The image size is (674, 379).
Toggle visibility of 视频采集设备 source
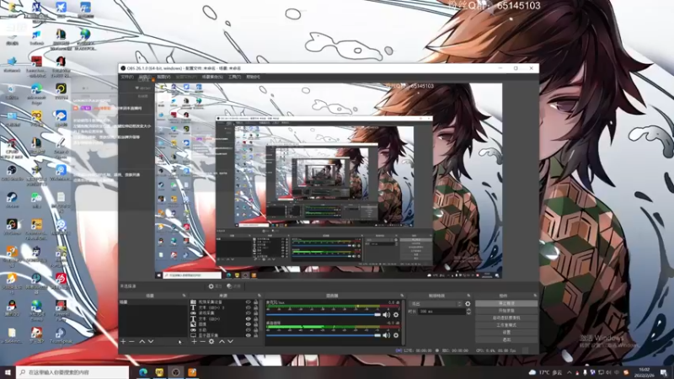click(x=248, y=302)
